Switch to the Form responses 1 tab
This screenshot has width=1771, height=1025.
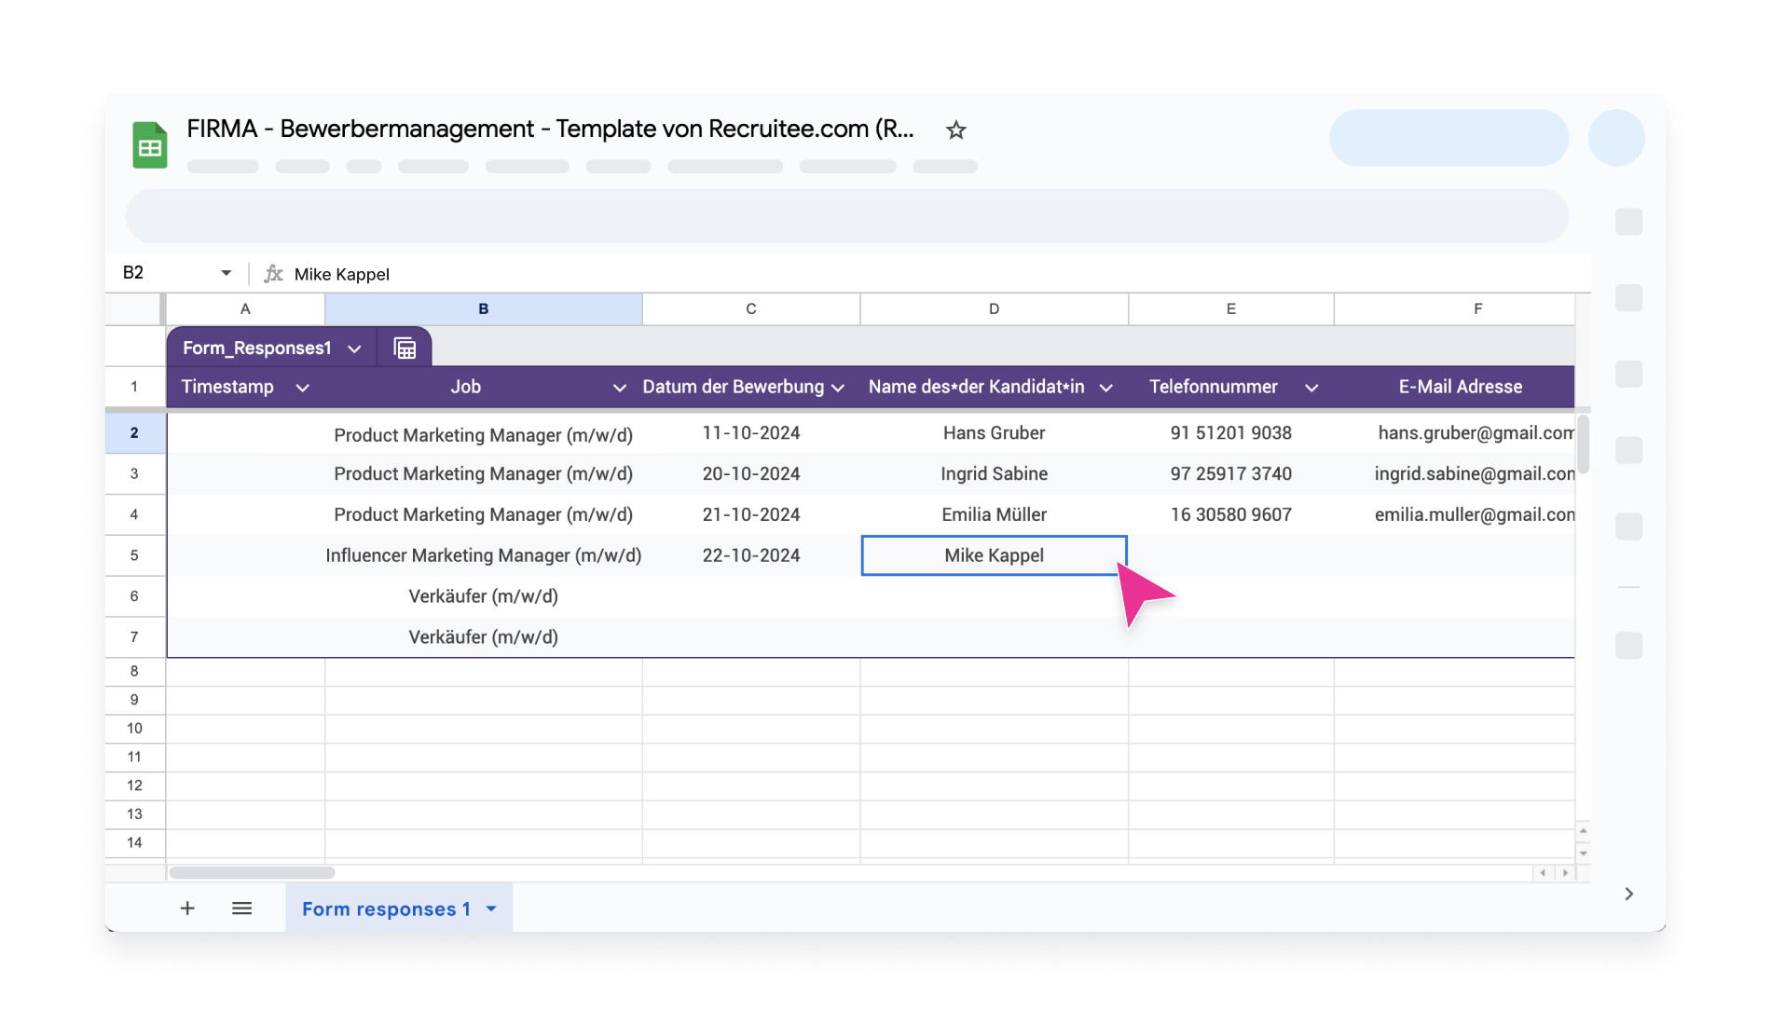(385, 909)
